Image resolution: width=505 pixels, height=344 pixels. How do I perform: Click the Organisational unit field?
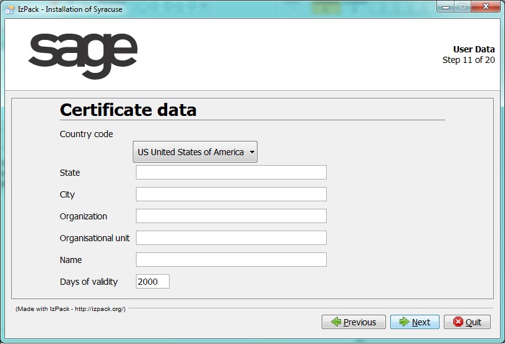(231, 238)
